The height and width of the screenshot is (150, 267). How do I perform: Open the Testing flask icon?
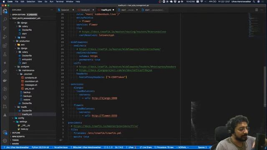pos(5,54)
